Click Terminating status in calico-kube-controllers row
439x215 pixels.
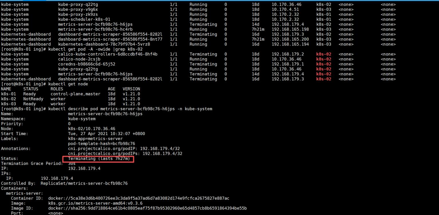coord(203,54)
